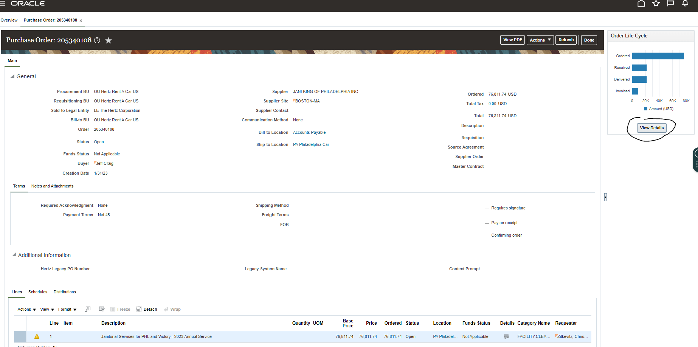Switch to the Schedules tab

37,292
